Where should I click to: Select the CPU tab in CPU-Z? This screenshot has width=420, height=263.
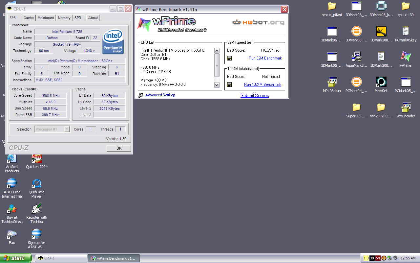point(13,17)
